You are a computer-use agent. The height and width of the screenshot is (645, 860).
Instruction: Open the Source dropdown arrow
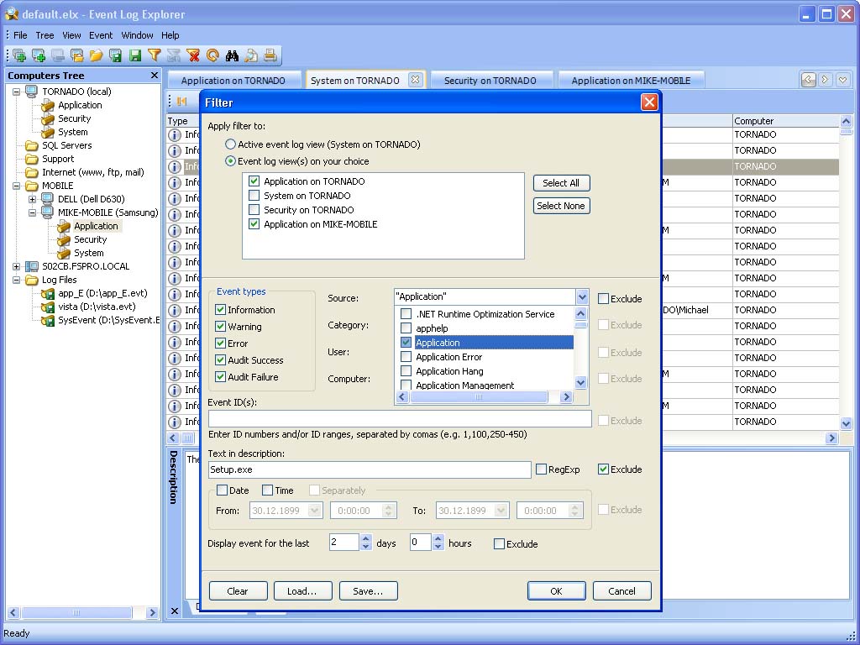[x=582, y=296]
